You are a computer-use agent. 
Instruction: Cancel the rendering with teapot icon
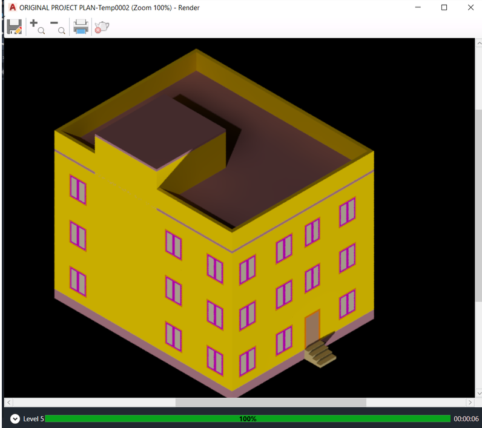click(102, 27)
